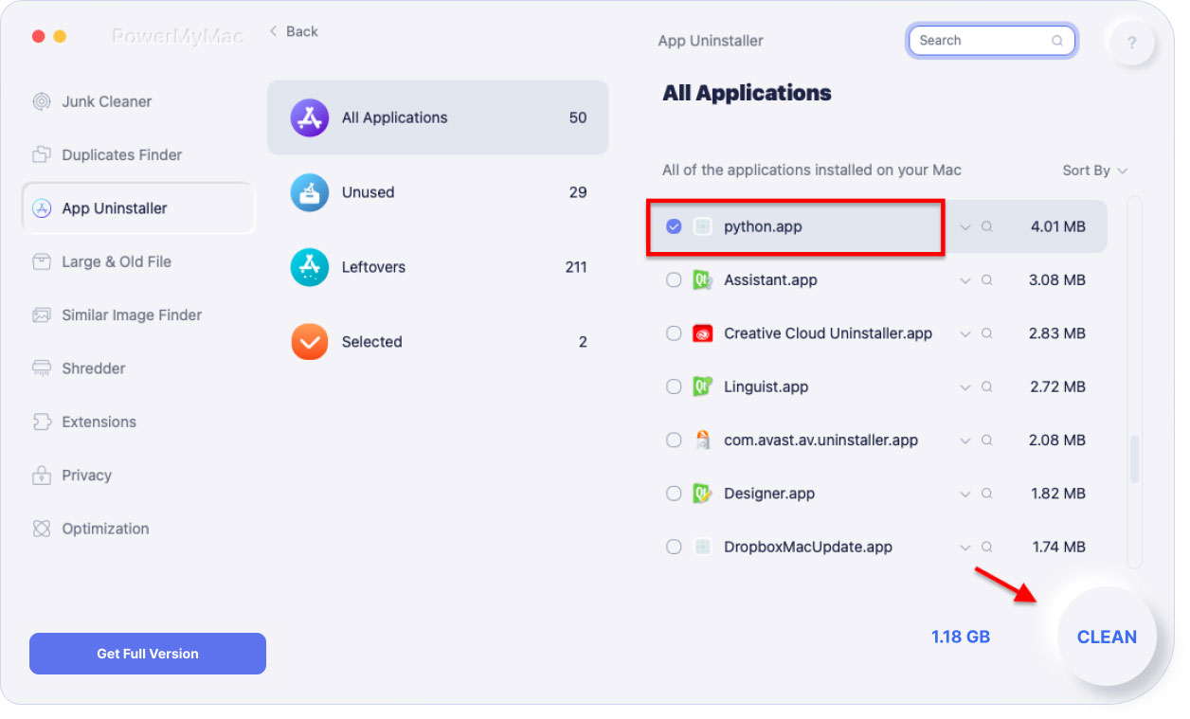
Task: Click the Similar Image Finder icon
Action: pyautogui.click(x=42, y=315)
